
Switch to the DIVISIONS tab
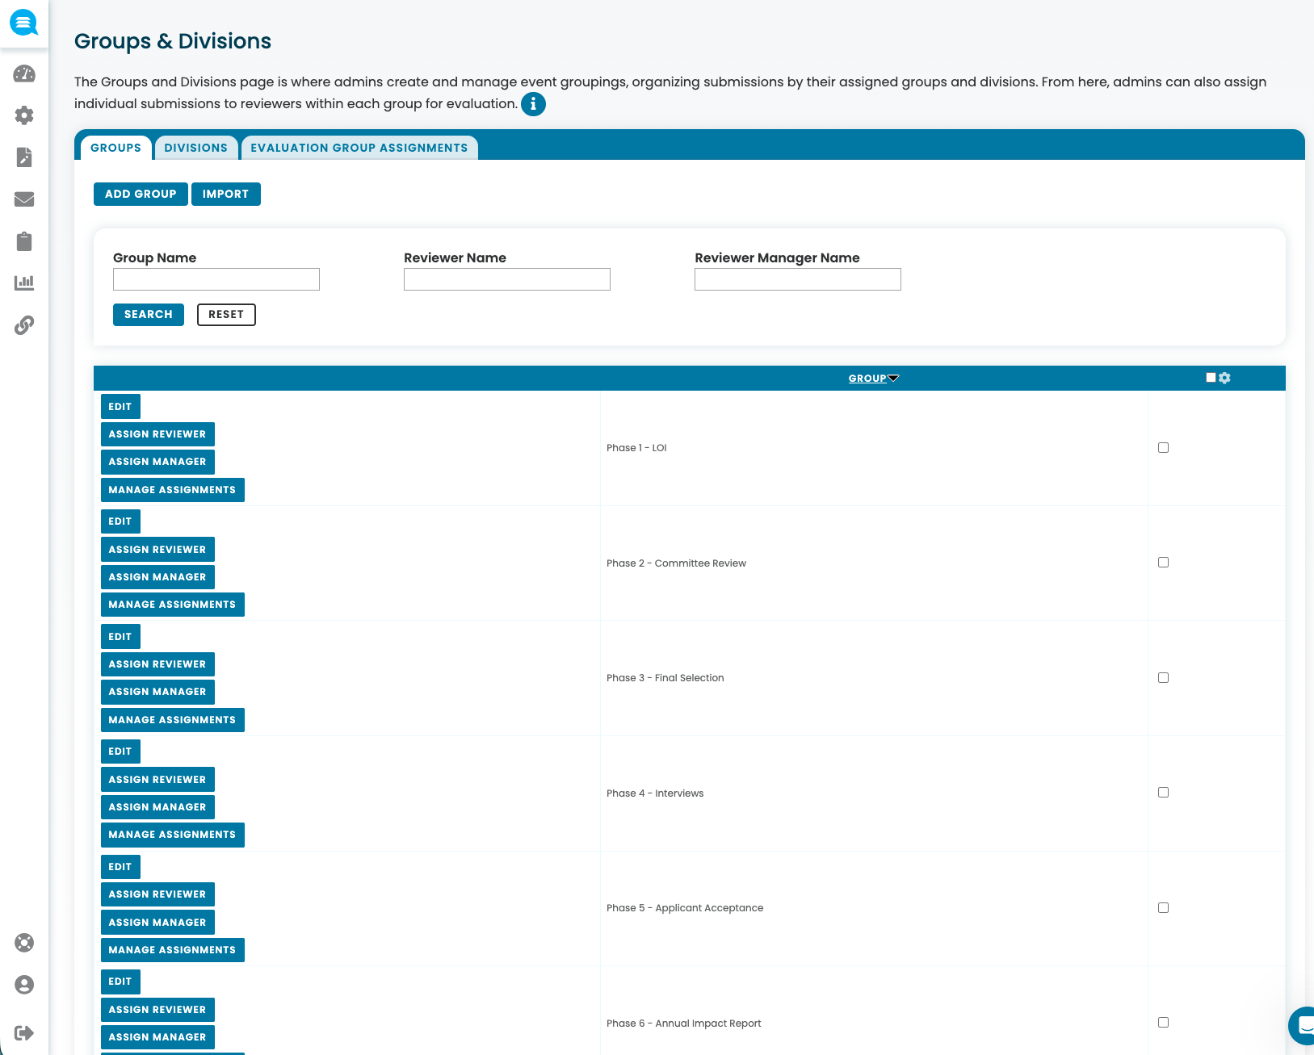(x=195, y=147)
